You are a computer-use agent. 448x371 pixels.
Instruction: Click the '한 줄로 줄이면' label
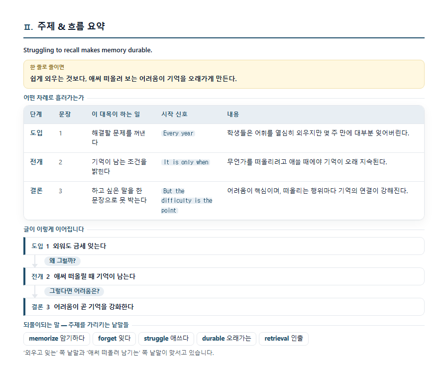[47, 67]
